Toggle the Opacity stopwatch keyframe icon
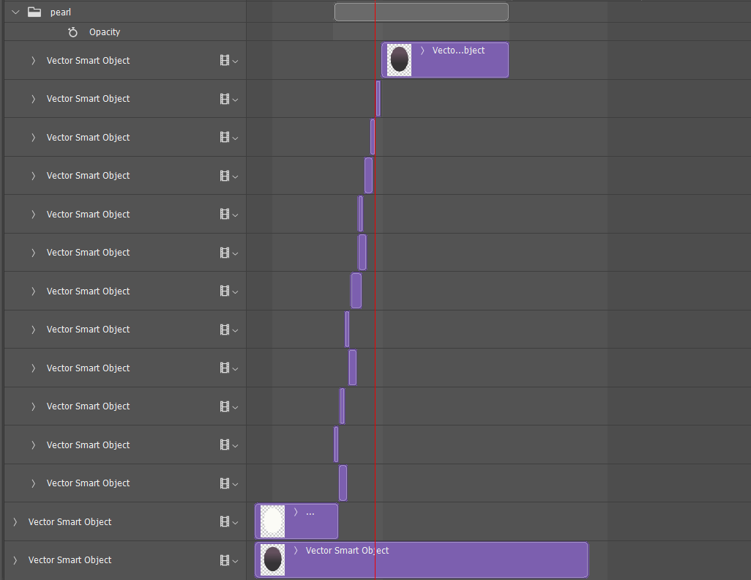751x580 pixels. [x=72, y=32]
